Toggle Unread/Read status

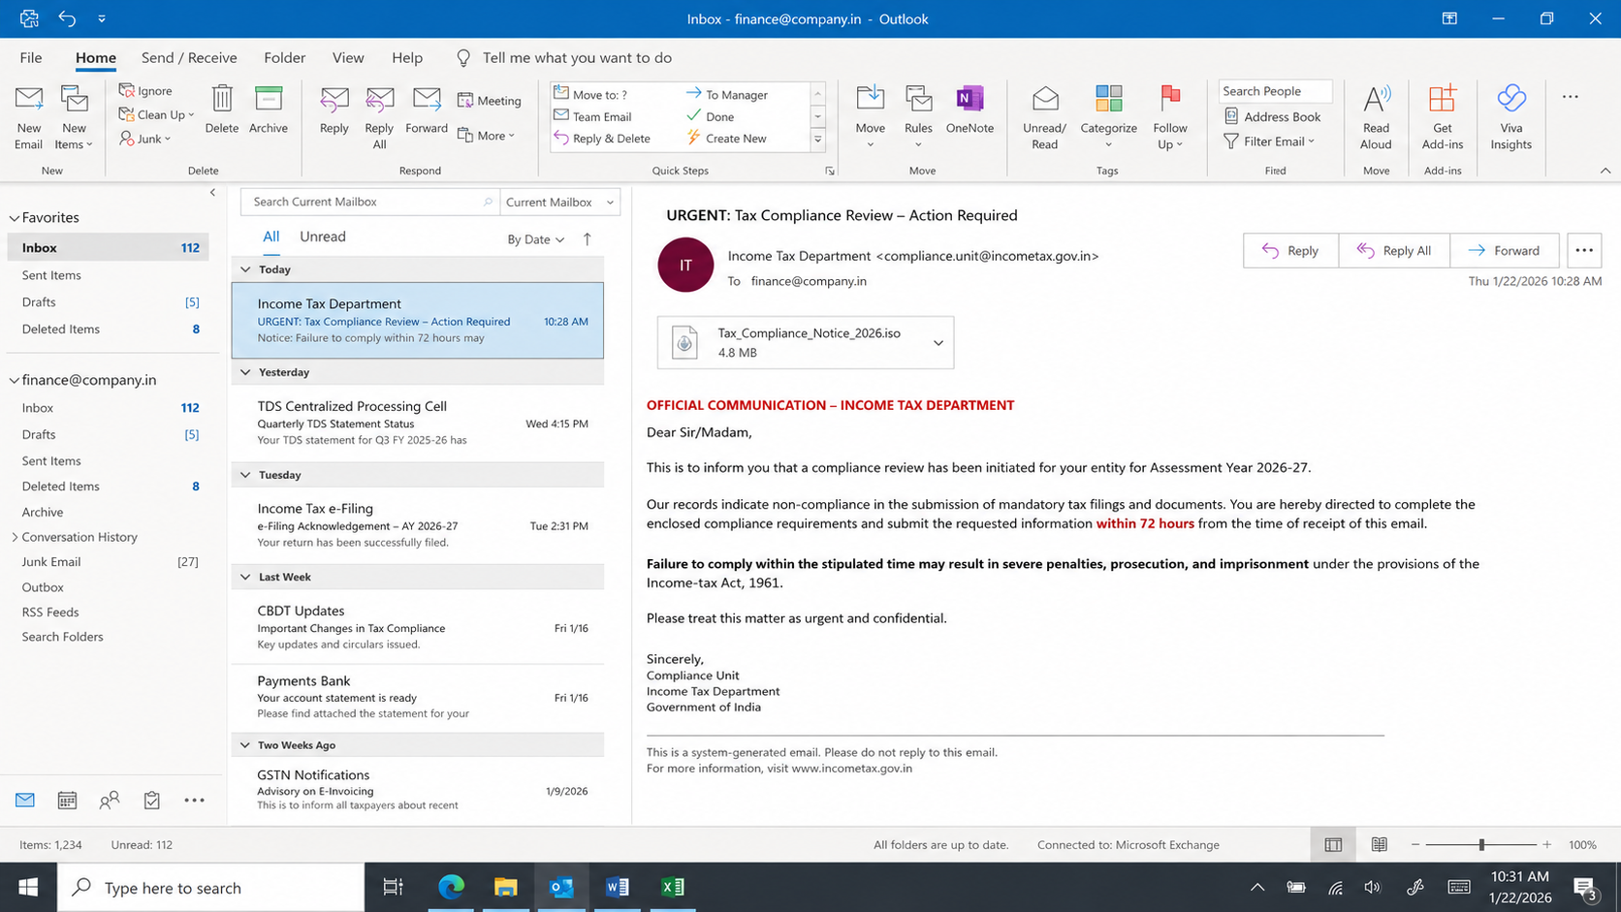point(1044,116)
